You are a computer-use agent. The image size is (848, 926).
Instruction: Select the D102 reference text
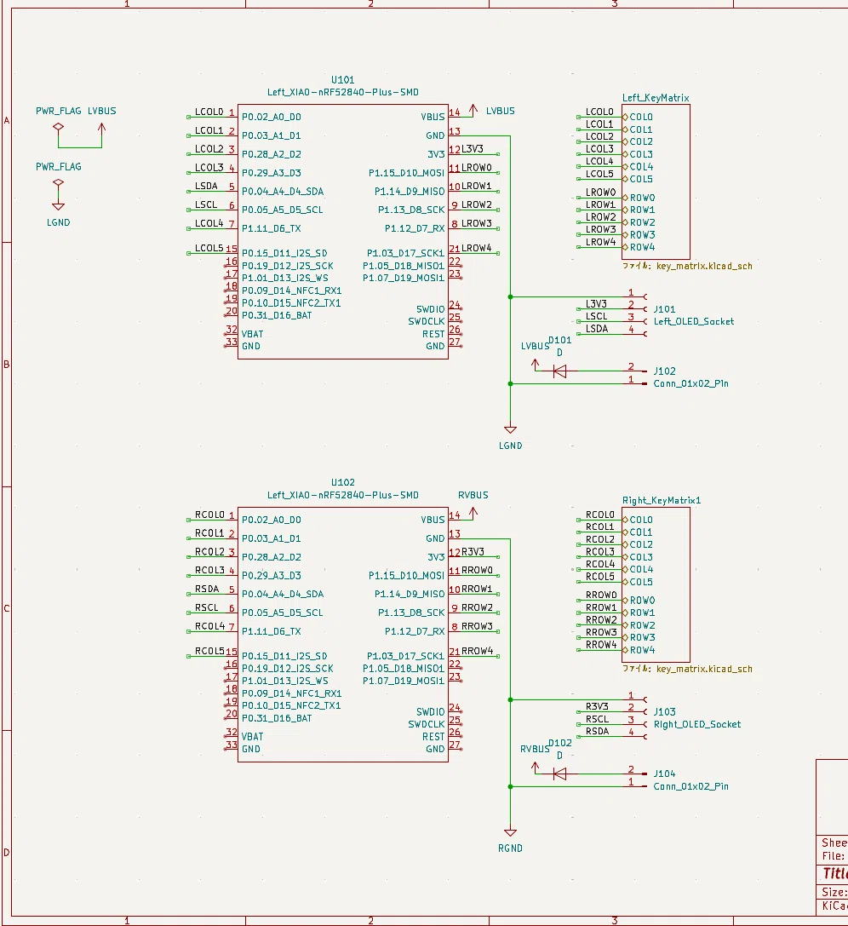[x=560, y=743]
